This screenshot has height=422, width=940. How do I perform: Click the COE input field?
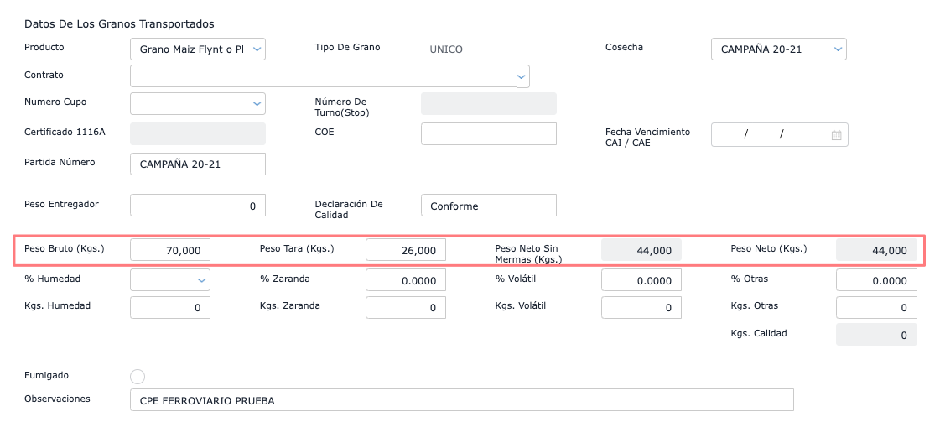488,134
